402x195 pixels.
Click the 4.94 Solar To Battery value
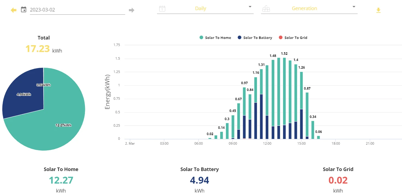tap(200, 180)
